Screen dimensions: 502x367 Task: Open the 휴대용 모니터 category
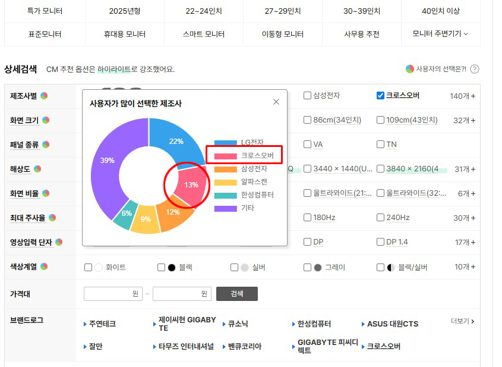[x=124, y=34]
